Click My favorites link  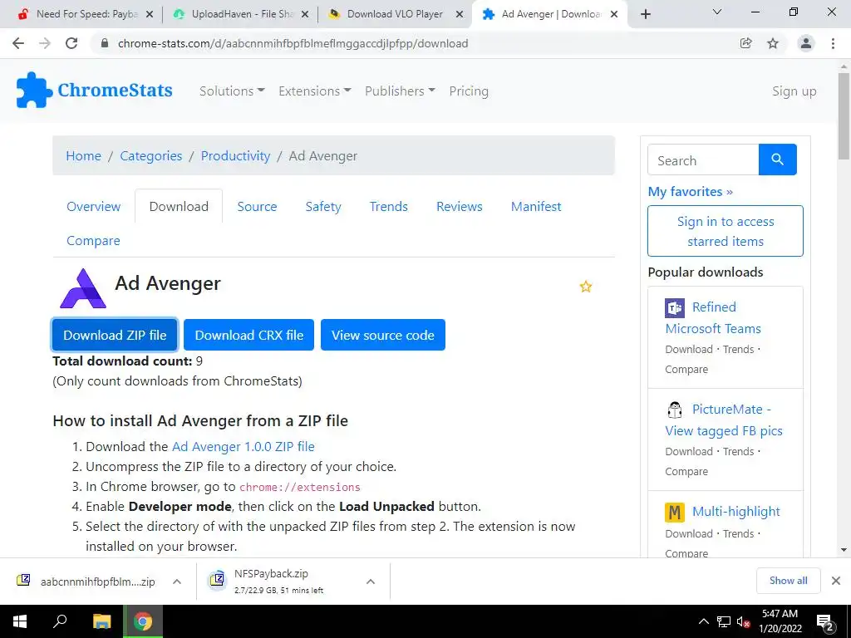(x=691, y=192)
